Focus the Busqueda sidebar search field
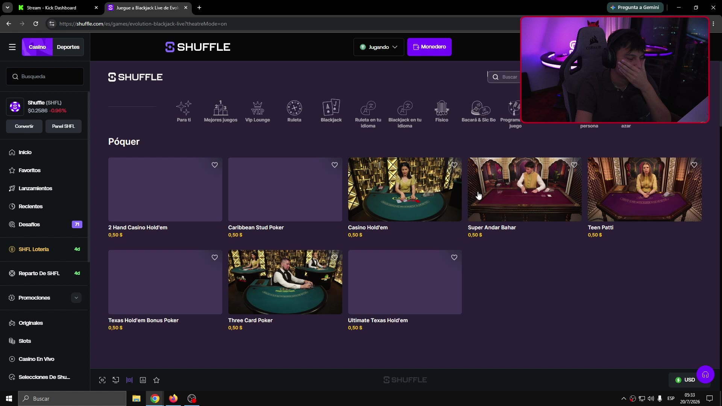Viewport: 722px width, 406px height. pyautogui.click(x=45, y=76)
